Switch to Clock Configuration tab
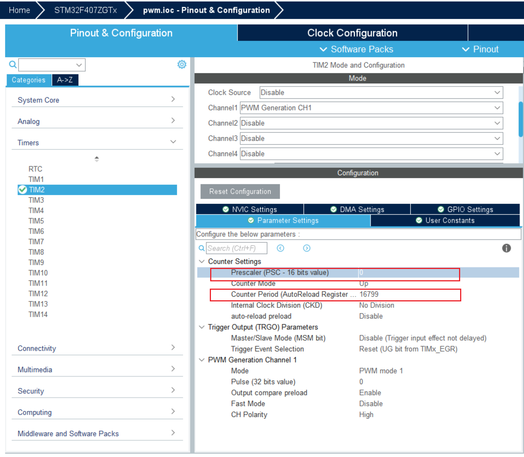This screenshot has height=457, width=524. (x=352, y=33)
